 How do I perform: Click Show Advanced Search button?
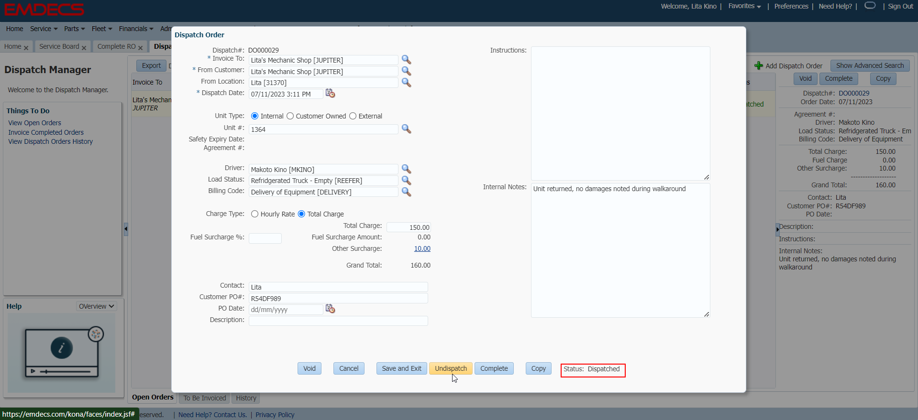(870, 65)
